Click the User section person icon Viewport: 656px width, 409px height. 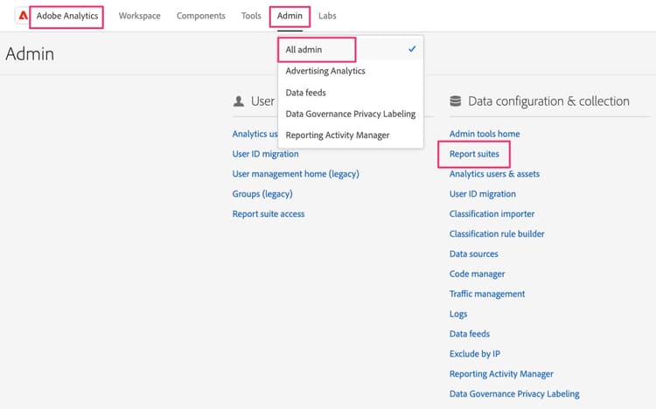coord(239,101)
